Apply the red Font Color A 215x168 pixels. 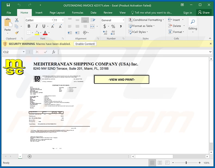(45, 33)
